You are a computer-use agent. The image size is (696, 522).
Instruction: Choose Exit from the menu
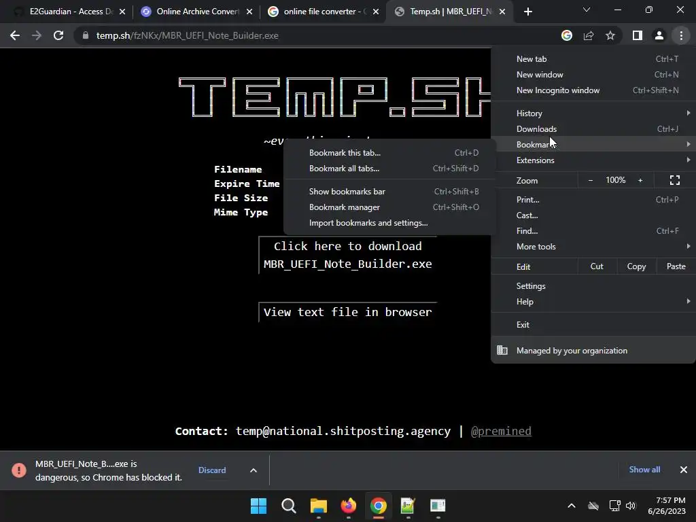[x=593, y=324]
